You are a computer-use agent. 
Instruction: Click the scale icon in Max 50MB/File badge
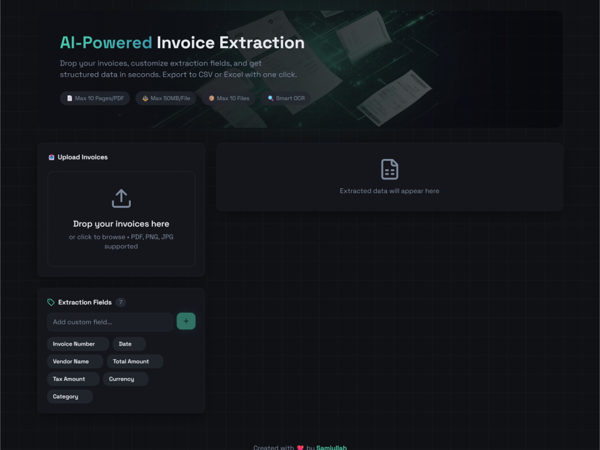(x=145, y=98)
